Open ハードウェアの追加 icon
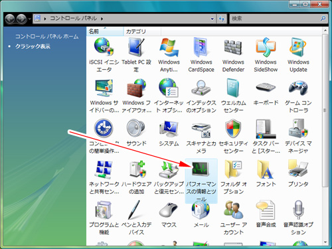The image size is (332, 249). (137, 169)
